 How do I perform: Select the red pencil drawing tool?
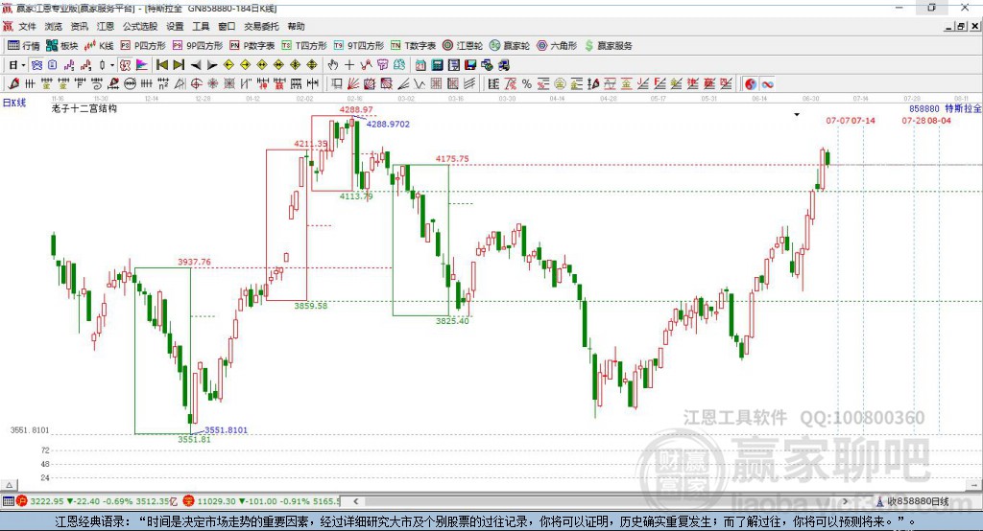point(13,84)
